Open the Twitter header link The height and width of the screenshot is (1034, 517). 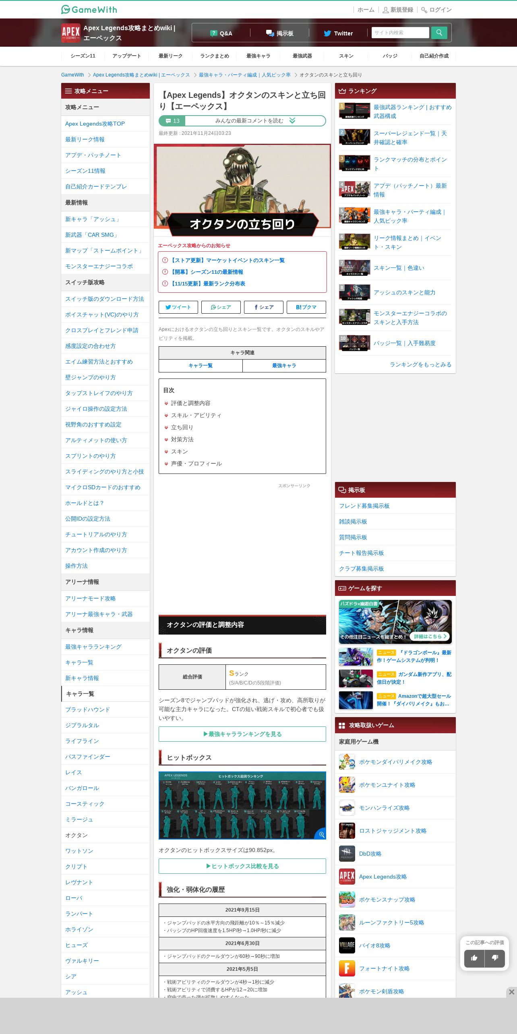coord(339,33)
